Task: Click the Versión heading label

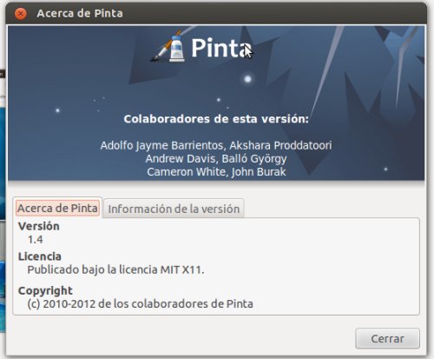Action: coord(39,226)
